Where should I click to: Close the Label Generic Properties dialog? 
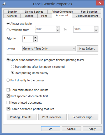99,3
